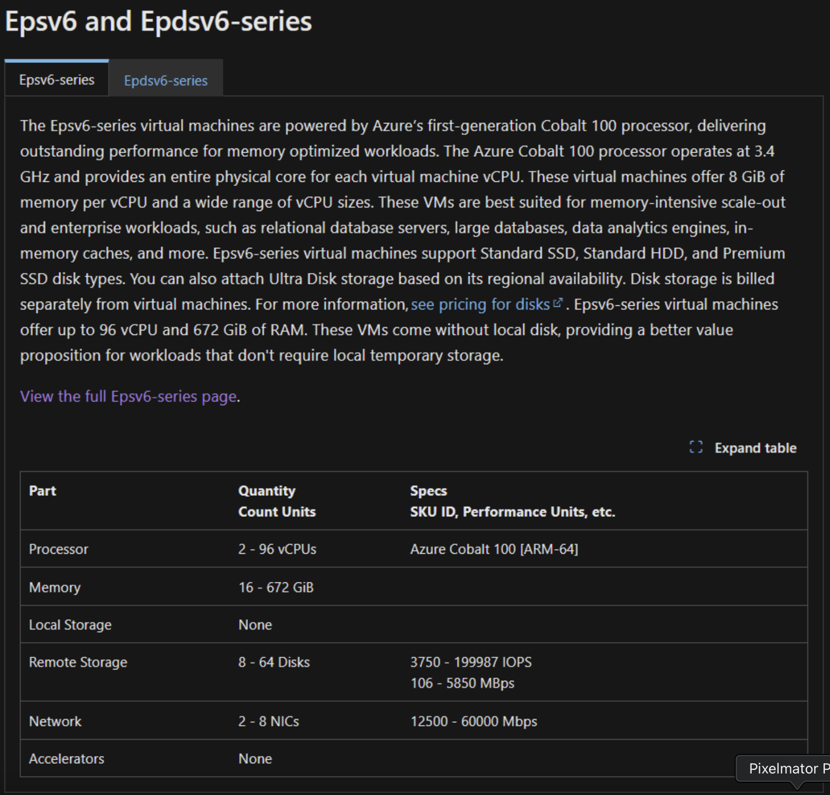This screenshot has height=795, width=830.
Task: Switch to the Epdsv6-series tab
Action: click(165, 80)
